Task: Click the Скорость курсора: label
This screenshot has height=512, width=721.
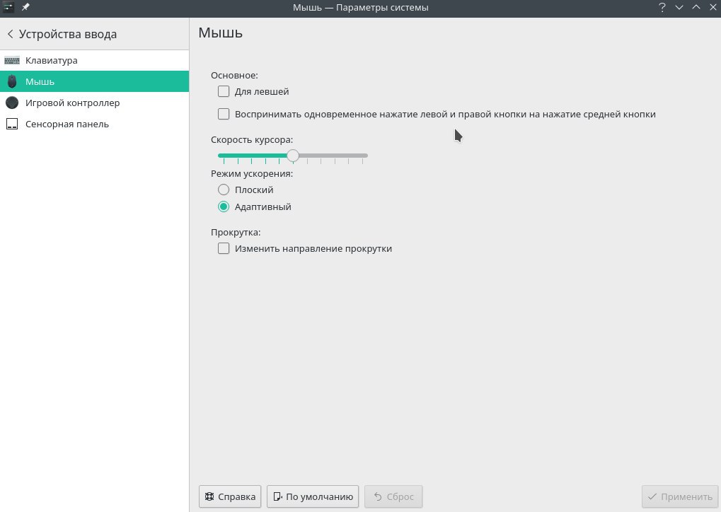Action: 252,140
